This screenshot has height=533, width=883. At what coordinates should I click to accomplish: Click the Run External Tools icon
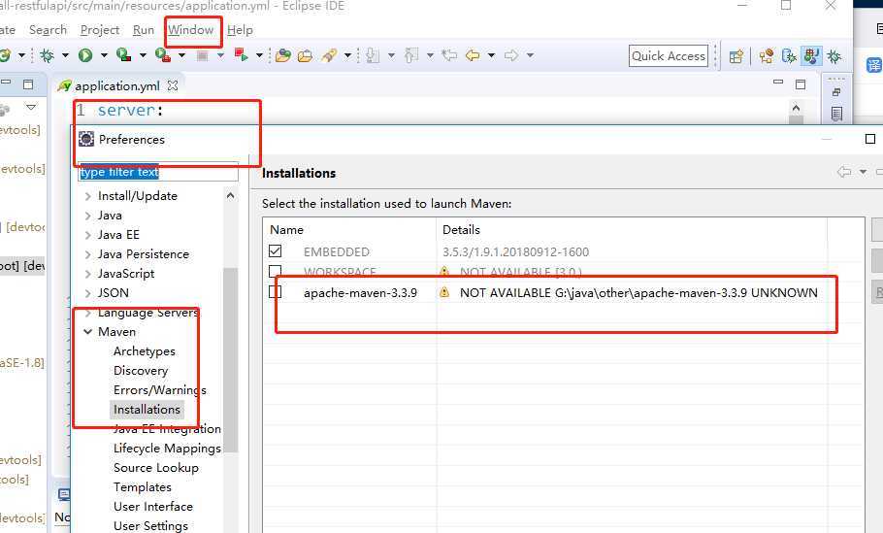tap(163, 55)
